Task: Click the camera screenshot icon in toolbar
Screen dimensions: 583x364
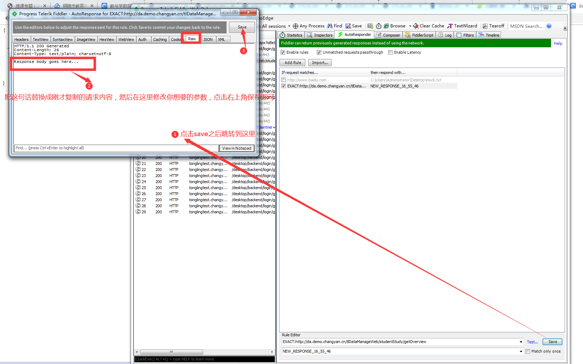Action: pos(370,26)
